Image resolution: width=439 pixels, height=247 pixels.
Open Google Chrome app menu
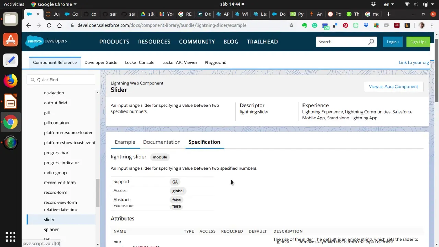(54, 4)
